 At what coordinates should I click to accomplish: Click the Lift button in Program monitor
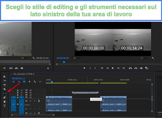tap(130, 68)
